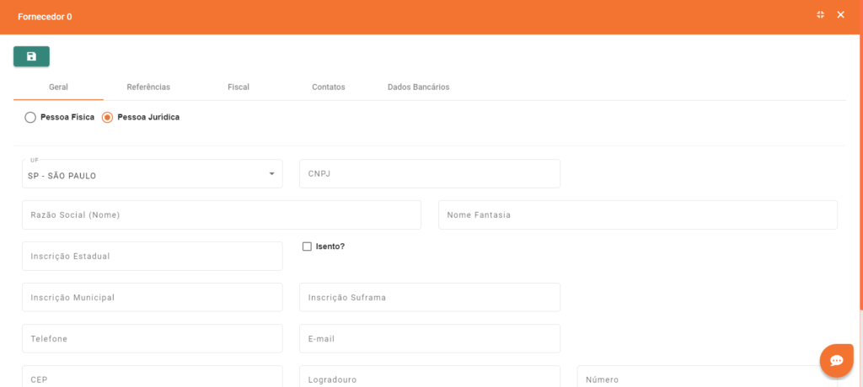Click the Nome Fantasia input
Viewport: 863px width, 387px height.
pyautogui.click(x=637, y=215)
